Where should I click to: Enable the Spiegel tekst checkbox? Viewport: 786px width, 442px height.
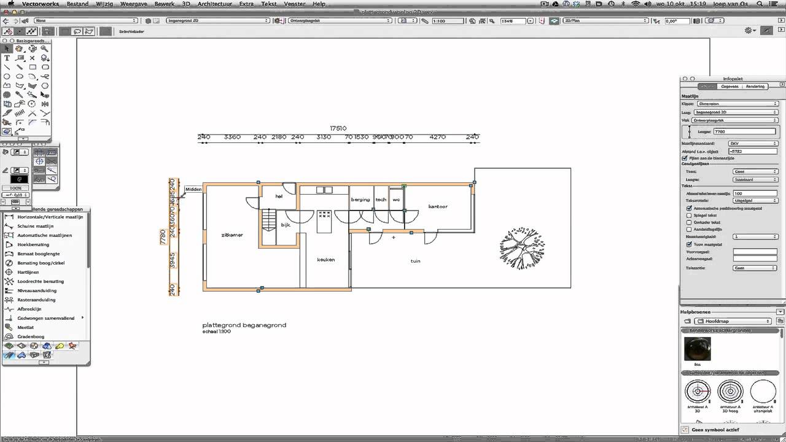(689, 215)
